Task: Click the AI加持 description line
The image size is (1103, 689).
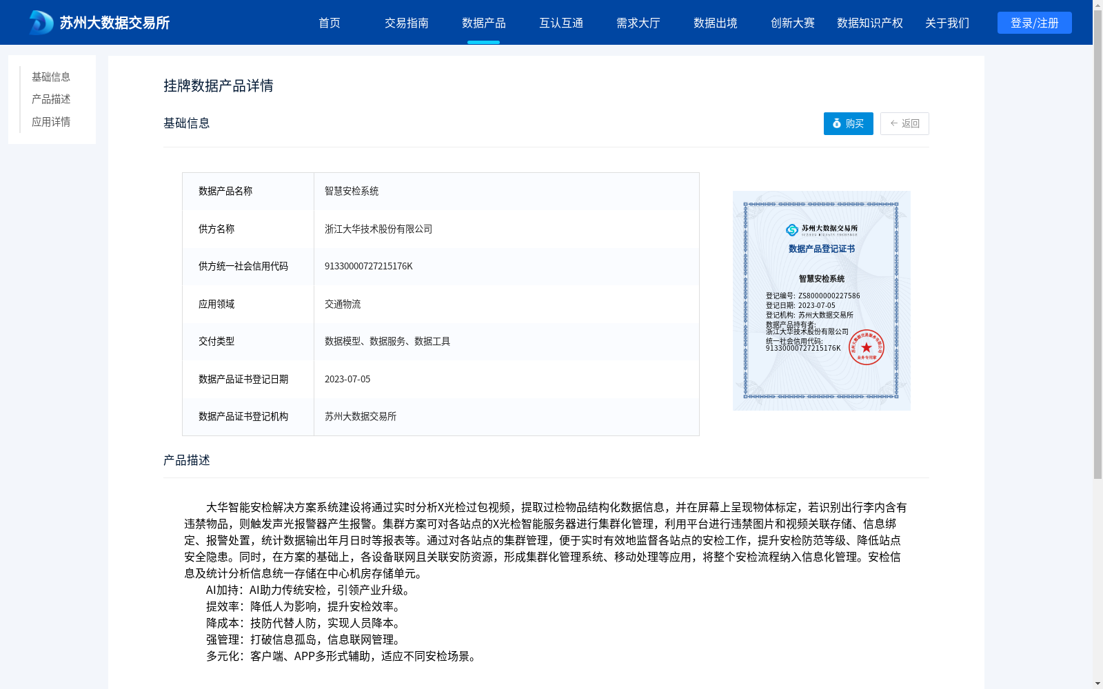Action: pos(310,590)
